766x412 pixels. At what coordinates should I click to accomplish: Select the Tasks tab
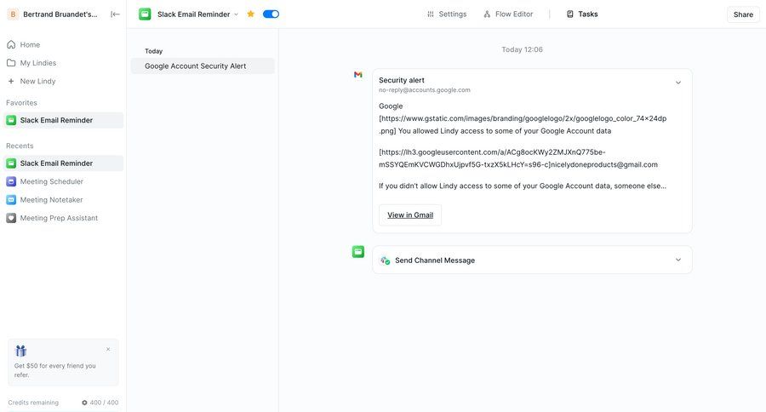[x=582, y=14]
